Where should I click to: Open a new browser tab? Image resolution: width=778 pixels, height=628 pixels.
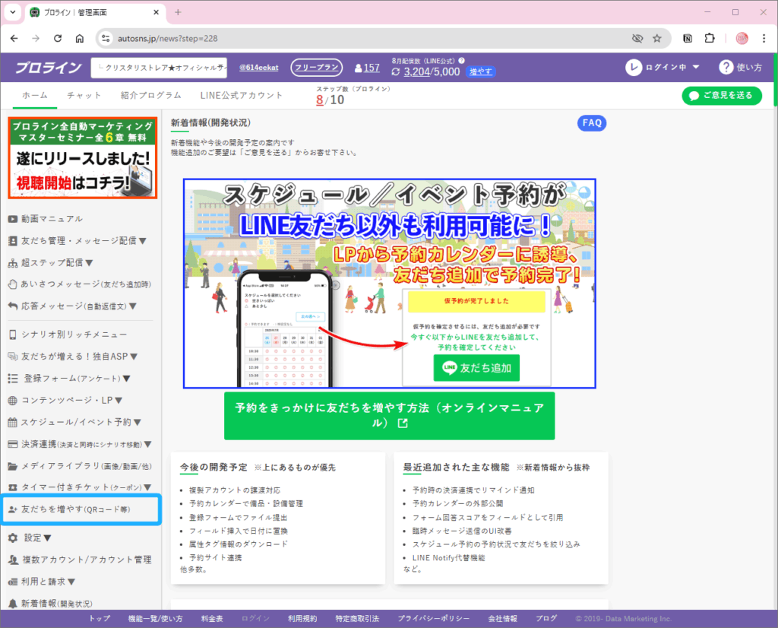click(178, 12)
